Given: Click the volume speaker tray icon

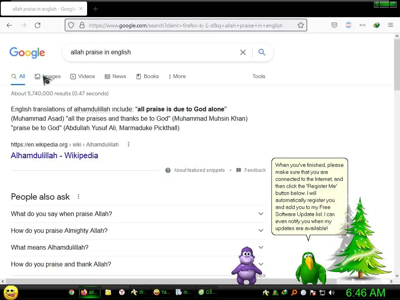Looking at the screenshot, I should coord(332,293).
